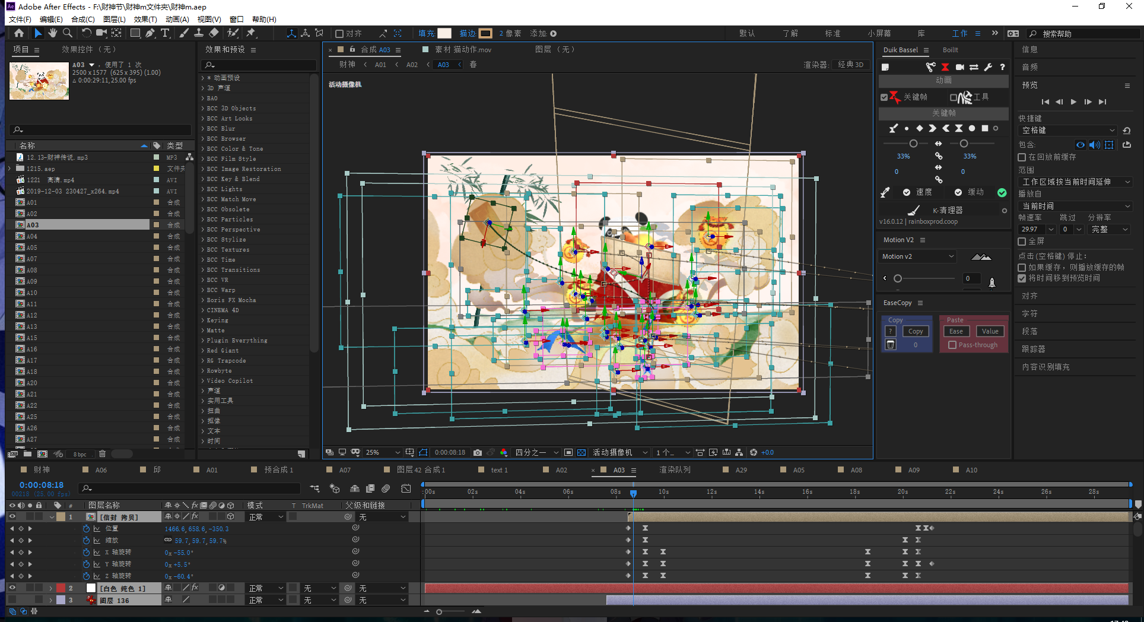Jump to first frame in Preview
Screen dimensions: 1144x622
[1045, 102]
